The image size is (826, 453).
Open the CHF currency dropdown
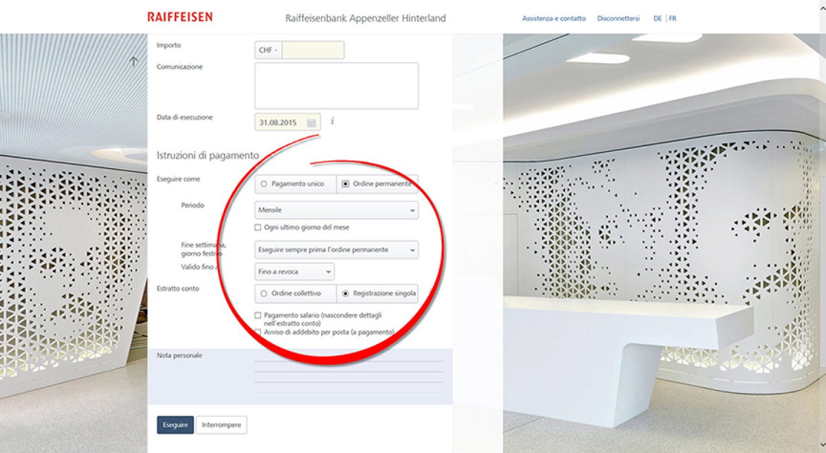268,50
